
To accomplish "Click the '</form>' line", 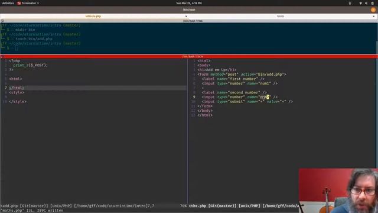I will click(x=205, y=106).
